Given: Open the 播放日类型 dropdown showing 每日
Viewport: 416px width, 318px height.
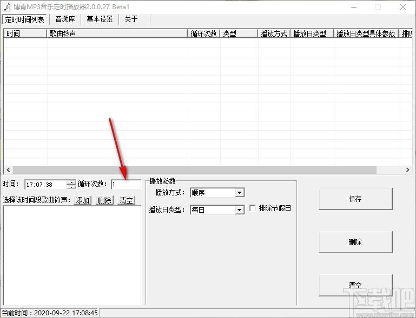Looking at the screenshot, I should pyautogui.click(x=217, y=210).
